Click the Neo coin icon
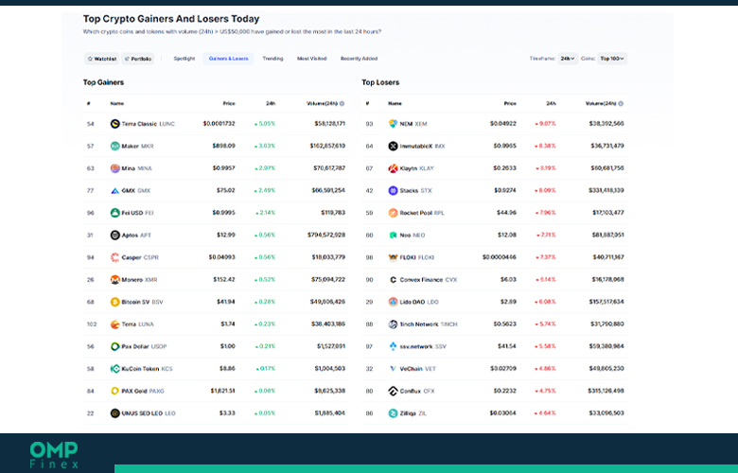This screenshot has width=738, height=473. pos(393,235)
